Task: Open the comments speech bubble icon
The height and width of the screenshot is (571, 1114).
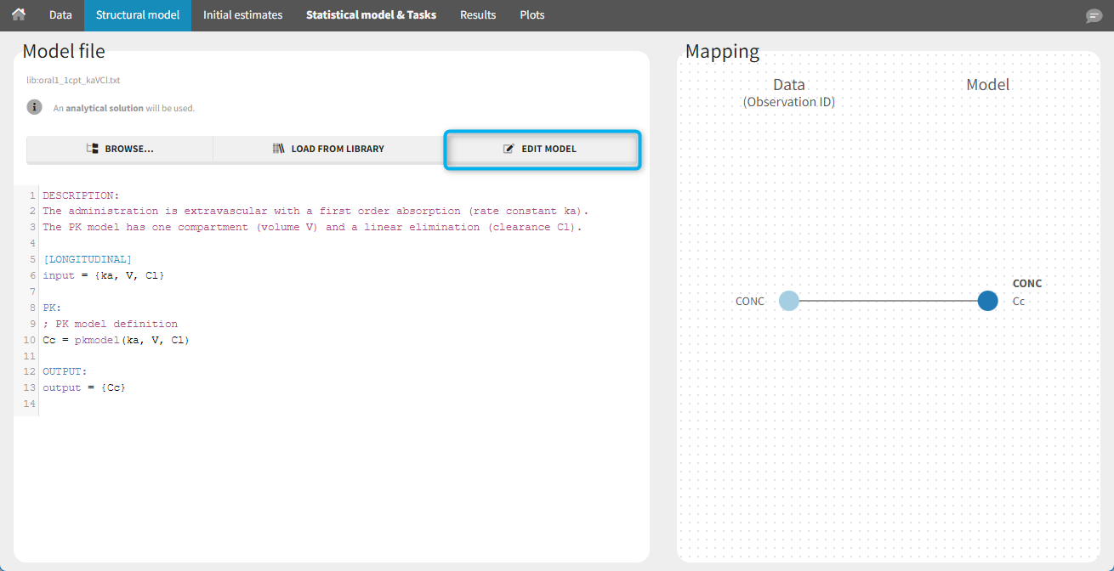Action: click(x=1094, y=16)
